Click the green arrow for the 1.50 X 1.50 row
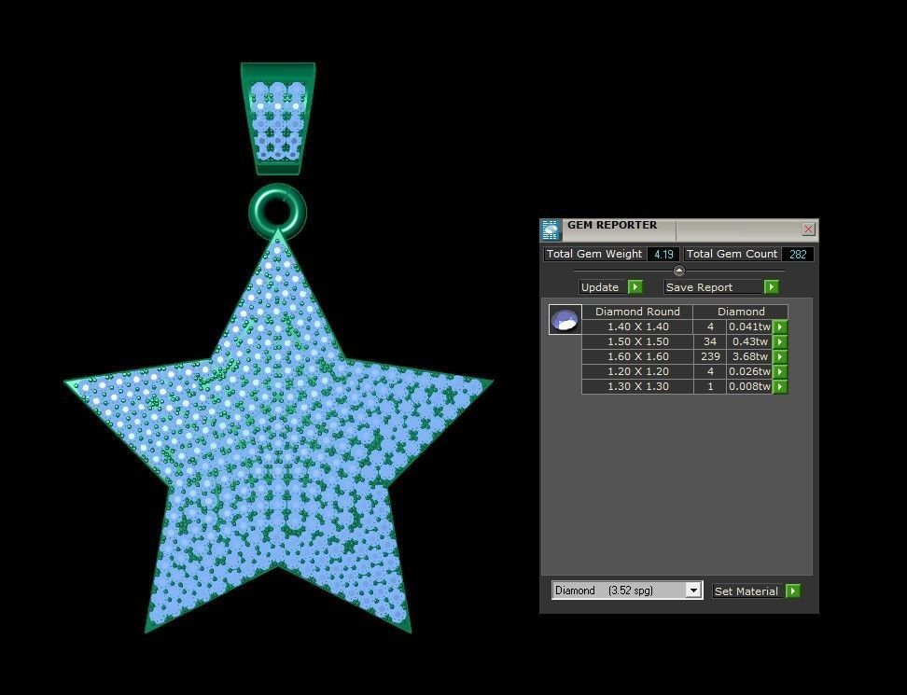 (780, 341)
